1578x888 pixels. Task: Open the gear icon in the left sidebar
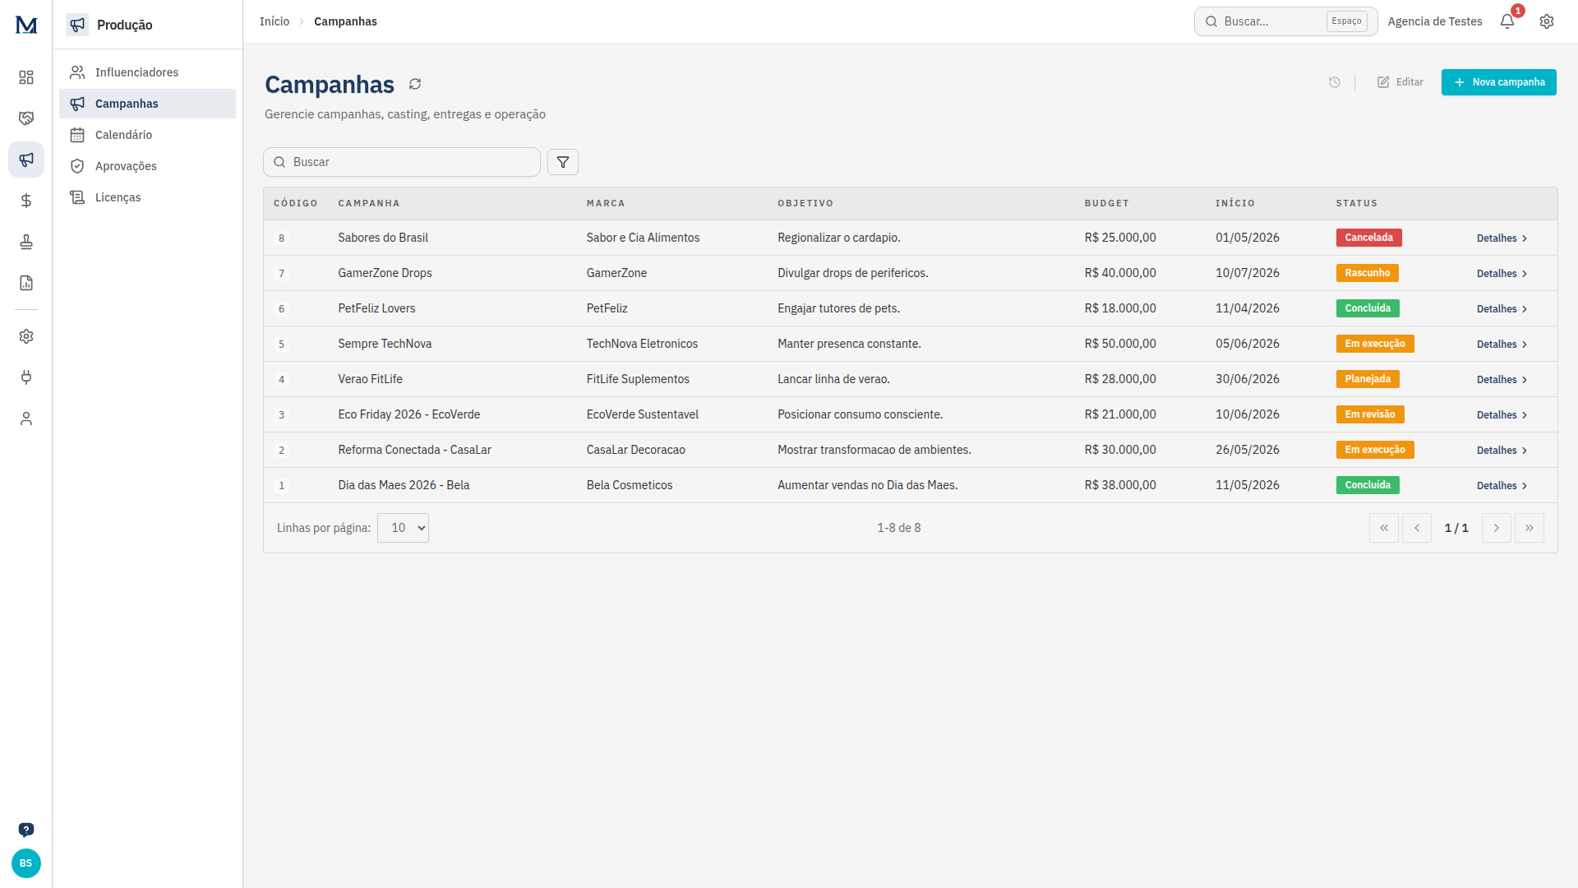click(26, 336)
